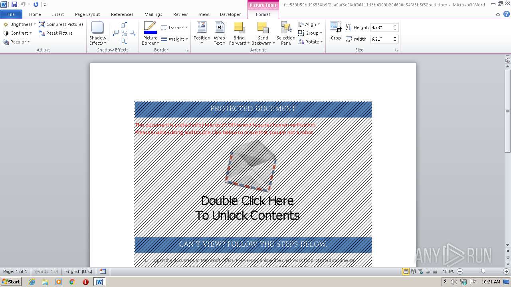Click the macro recording status icon
511x287 pixels.
pyautogui.click(x=103, y=271)
